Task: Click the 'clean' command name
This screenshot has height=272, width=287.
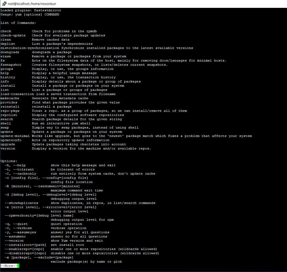Action: point(6,40)
